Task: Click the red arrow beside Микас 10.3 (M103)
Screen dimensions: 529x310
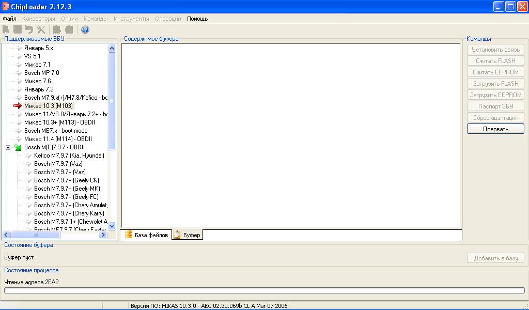Action: [18, 106]
